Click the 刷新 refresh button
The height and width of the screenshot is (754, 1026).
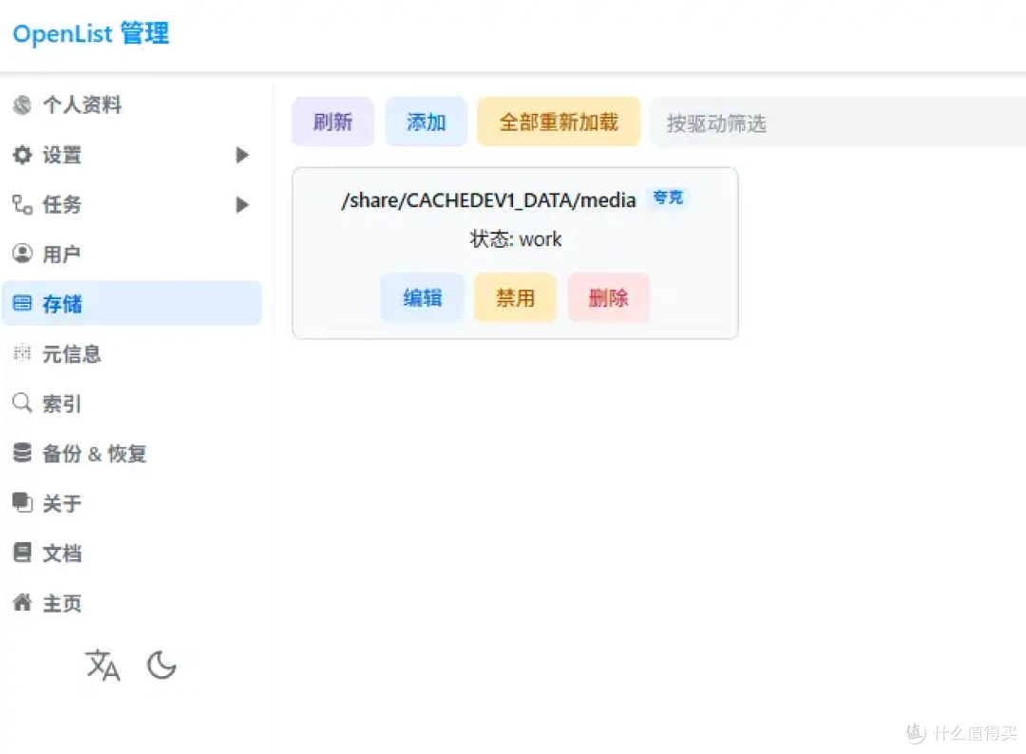(x=332, y=122)
